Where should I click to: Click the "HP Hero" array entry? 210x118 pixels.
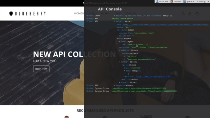pos(132,56)
